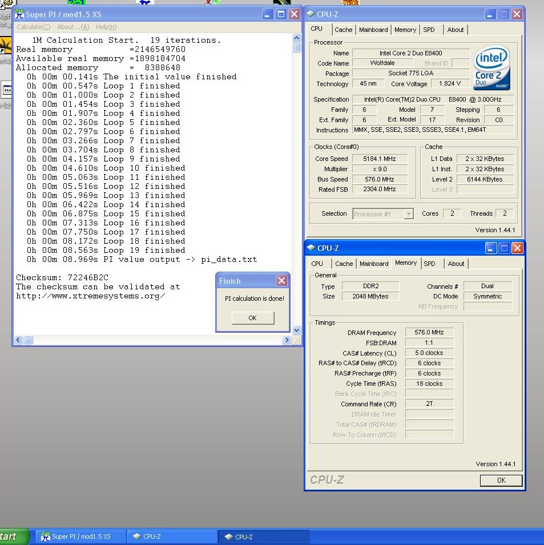Click the Super PI horizontal scrollbar thumb
544x545 pixels.
point(28,340)
